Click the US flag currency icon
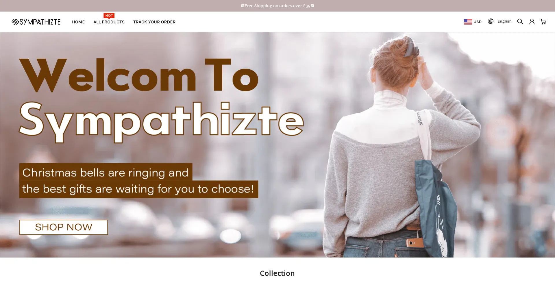Screen dimensions: 555x287 click(x=468, y=22)
